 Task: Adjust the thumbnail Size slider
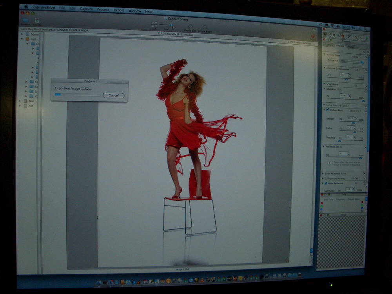pos(171,26)
